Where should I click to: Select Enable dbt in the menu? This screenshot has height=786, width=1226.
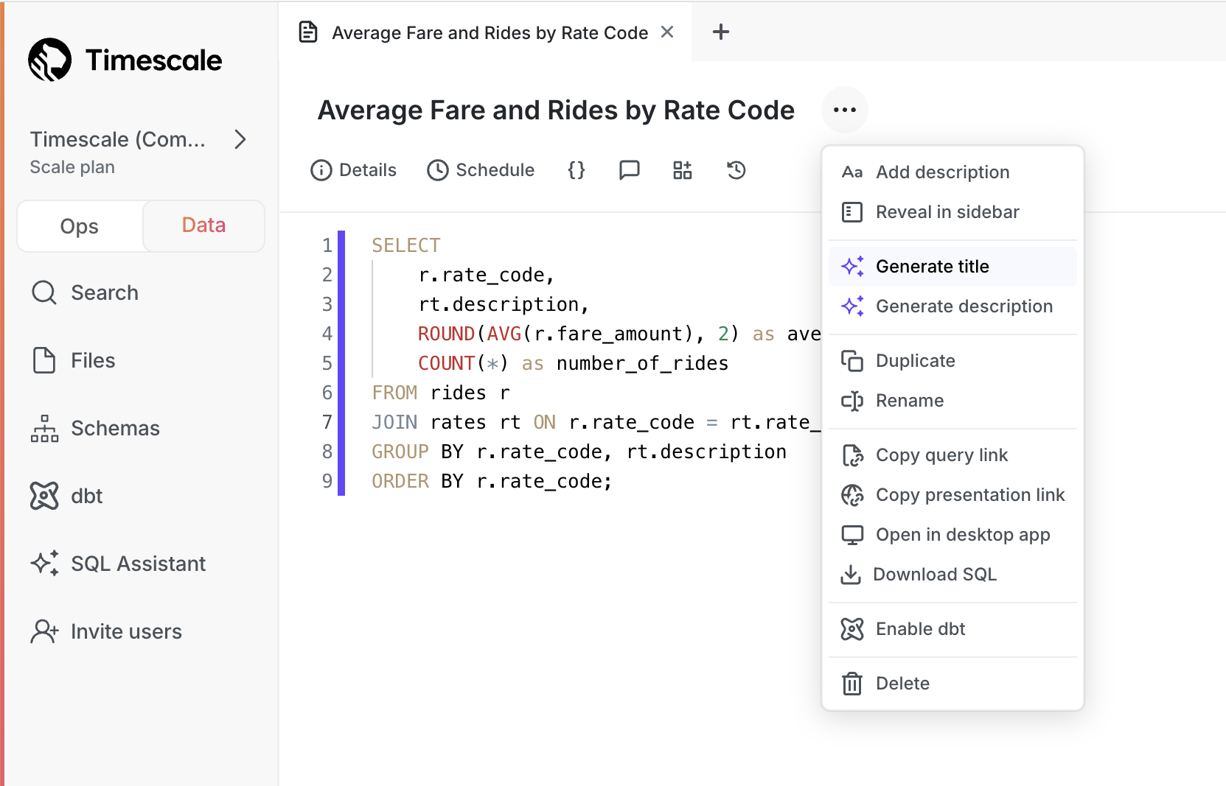[920, 629]
